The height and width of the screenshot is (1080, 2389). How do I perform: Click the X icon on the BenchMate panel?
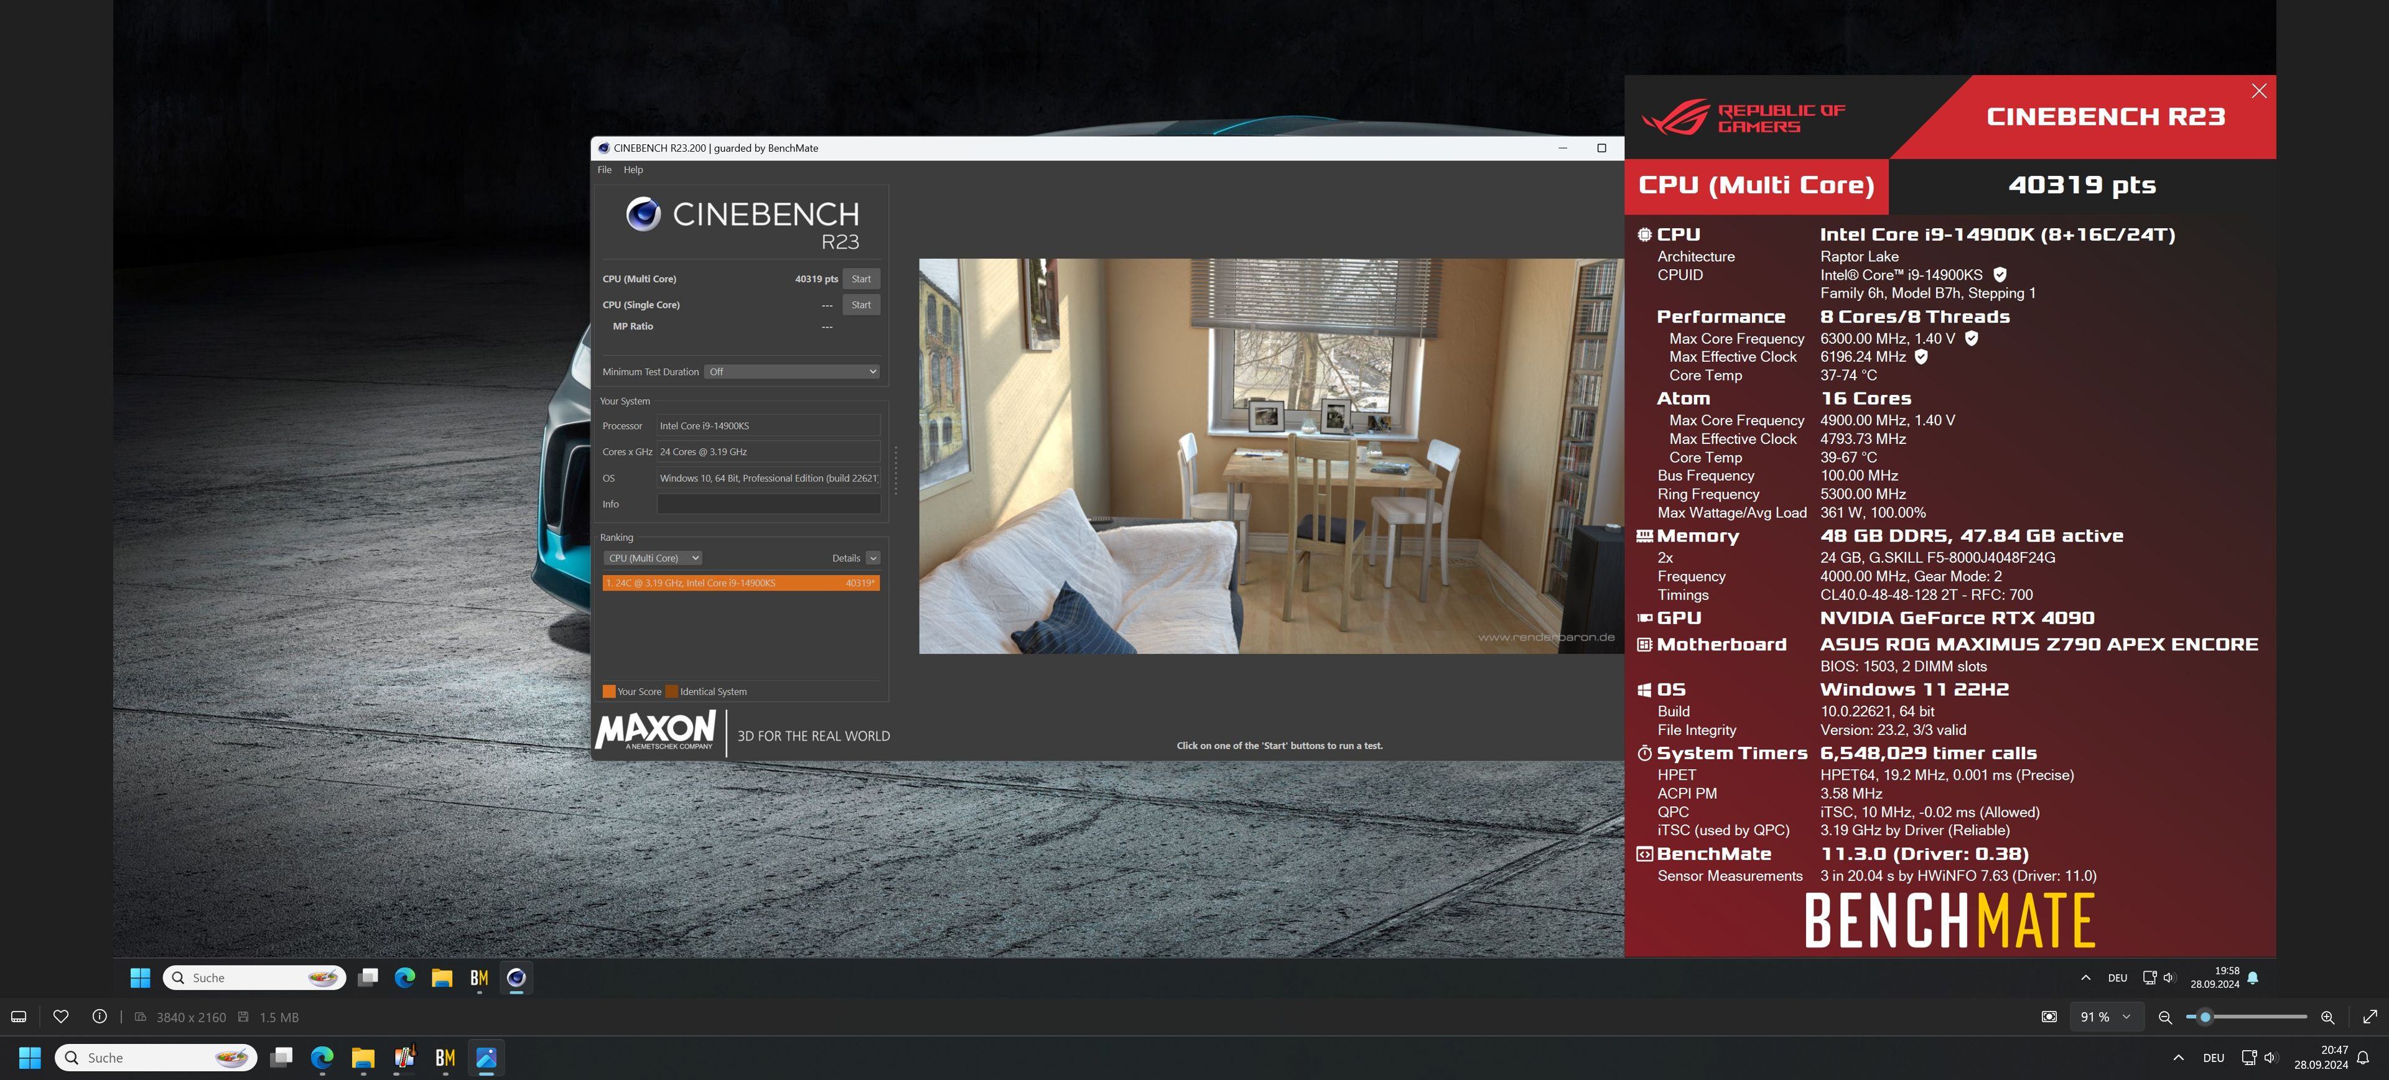[2258, 91]
